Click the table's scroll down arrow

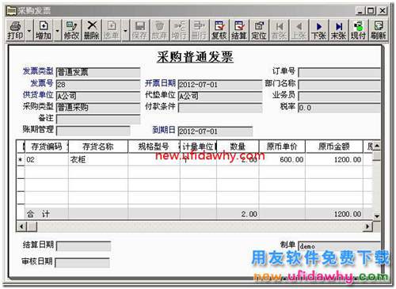tap(377, 216)
